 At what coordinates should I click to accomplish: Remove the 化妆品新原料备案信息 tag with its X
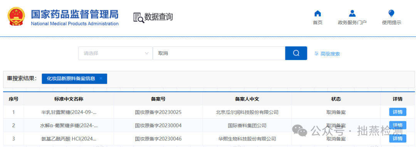(x=101, y=78)
